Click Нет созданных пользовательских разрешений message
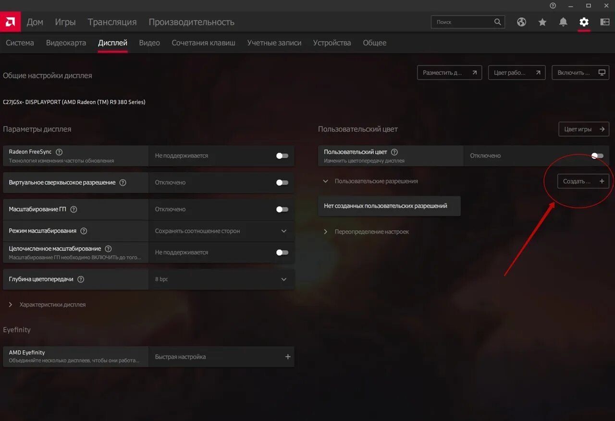This screenshot has height=421, width=615. click(389, 206)
